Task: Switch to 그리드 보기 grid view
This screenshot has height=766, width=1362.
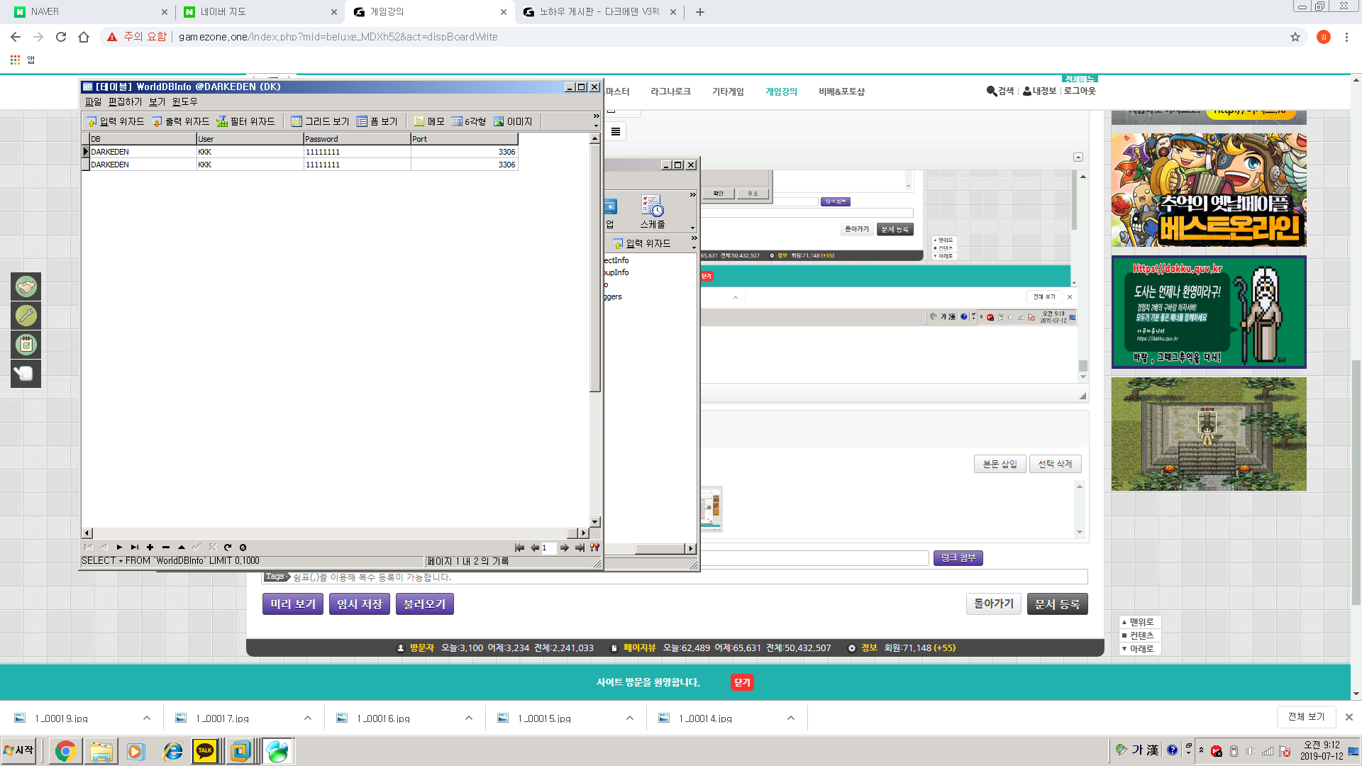Action: click(x=320, y=121)
